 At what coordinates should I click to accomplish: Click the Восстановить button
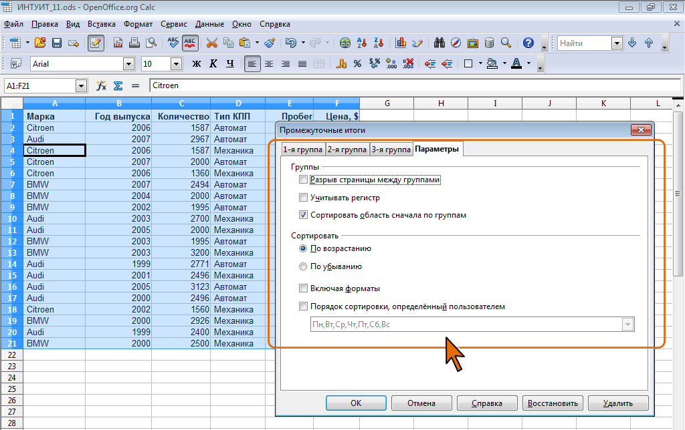[x=553, y=403]
